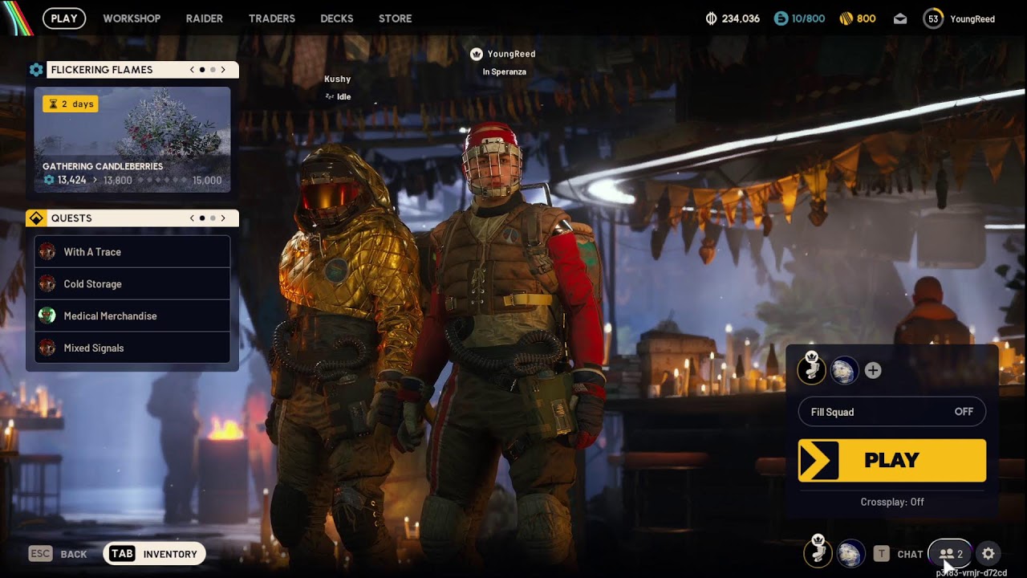This screenshot has width=1027, height=578.
Task: Visit the STORE tab
Action: point(396,18)
